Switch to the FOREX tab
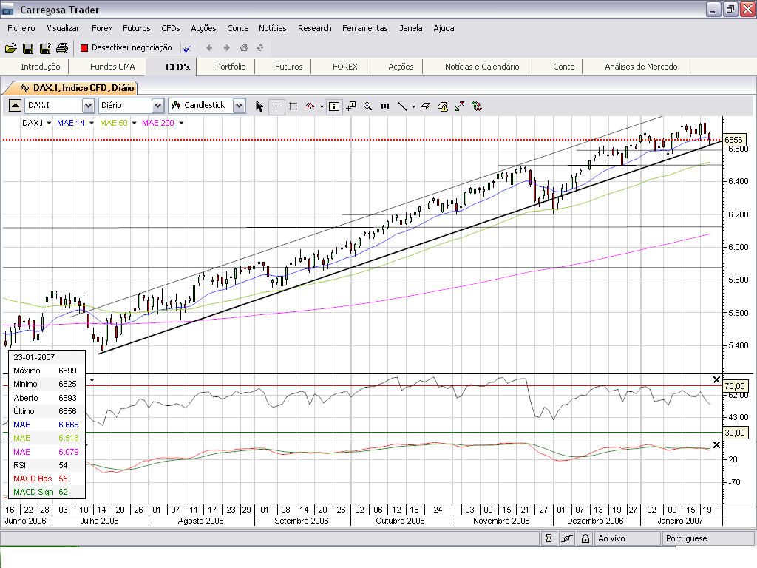757x568 pixels. point(345,67)
